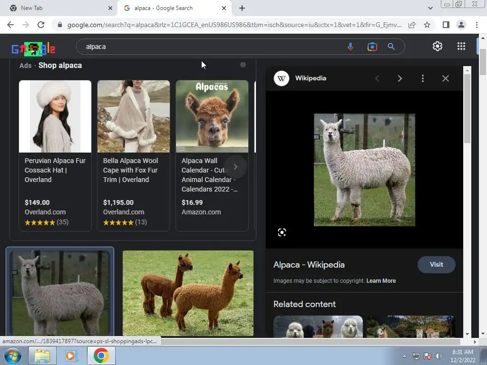Click the page vertical scrollbar thumb
This screenshot has width=487, height=365.
[483, 61]
